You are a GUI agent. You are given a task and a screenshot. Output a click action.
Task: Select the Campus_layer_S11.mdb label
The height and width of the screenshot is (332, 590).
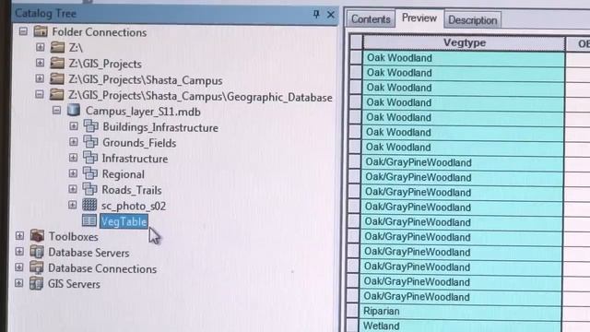[143, 112]
